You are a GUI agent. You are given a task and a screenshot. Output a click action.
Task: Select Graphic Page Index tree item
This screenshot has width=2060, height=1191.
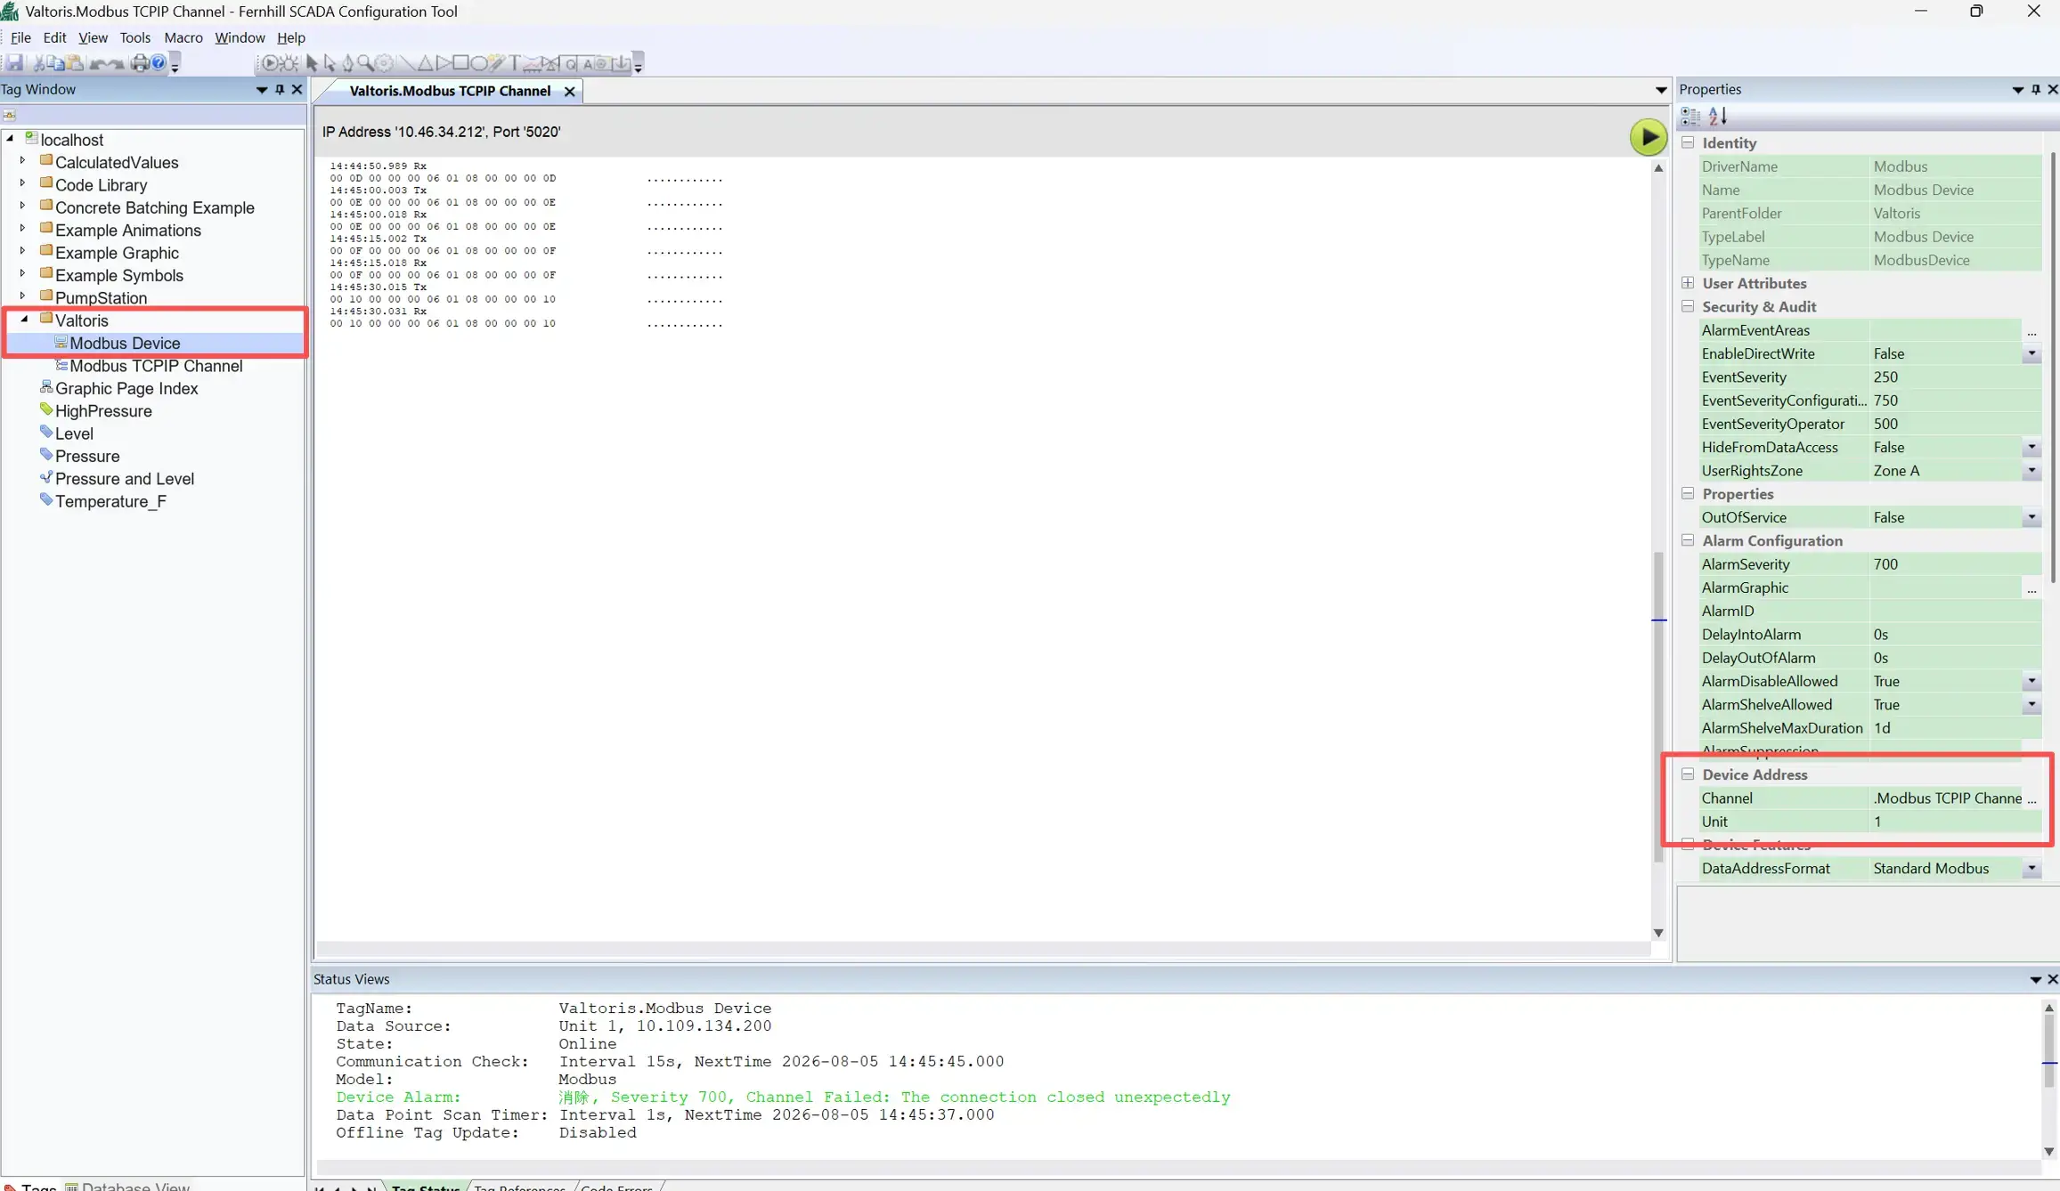point(126,388)
